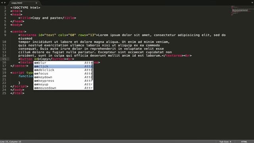Click line number 15 in the gutter

4,59
